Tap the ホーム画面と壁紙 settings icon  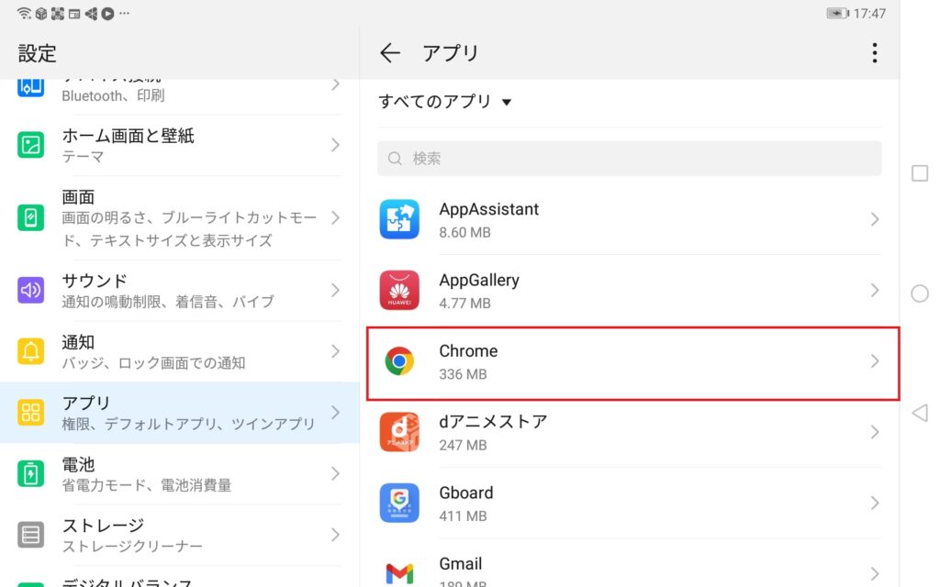pos(30,145)
